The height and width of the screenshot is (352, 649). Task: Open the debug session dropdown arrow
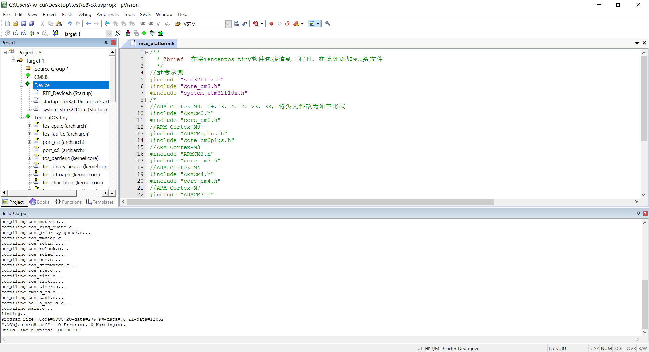coord(262,24)
